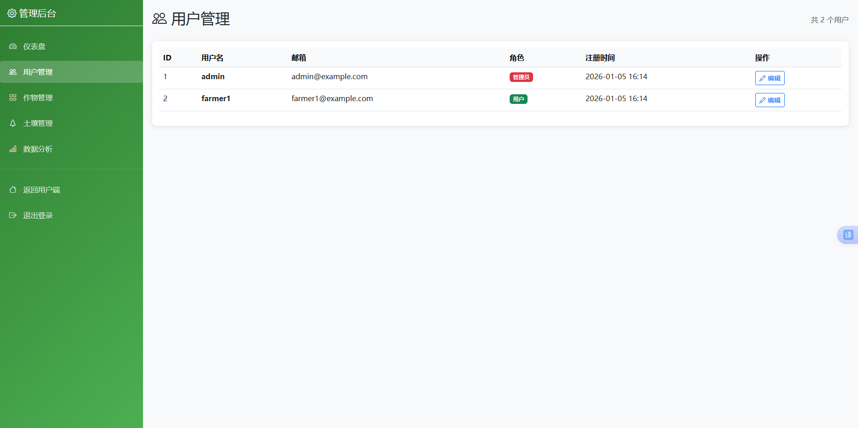Open the 仪表盘 menu item
Image resolution: width=858 pixels, height=428 pixels.
pos(71,46)
